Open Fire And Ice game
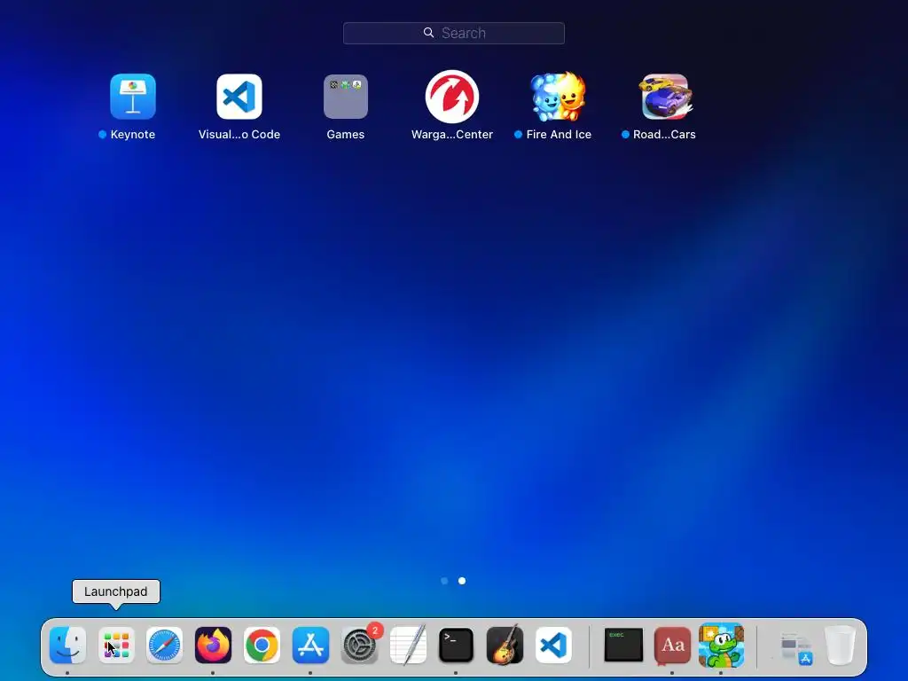 click(x=559, y=96)
